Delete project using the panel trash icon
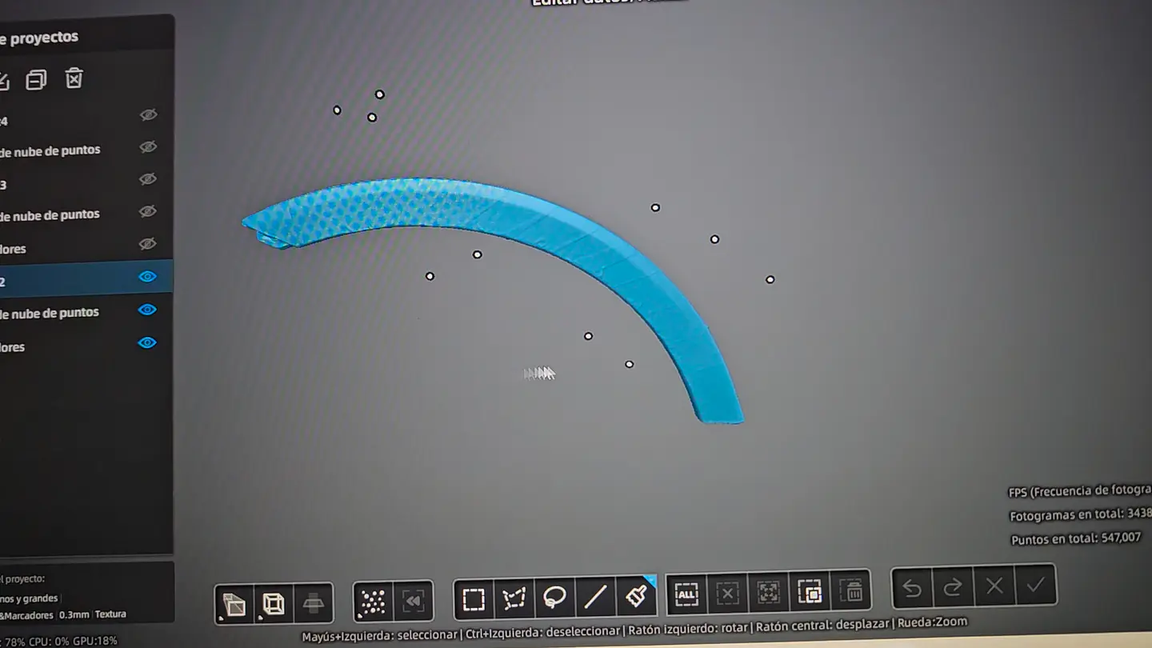Image resolution: width=1152 pixels, height=648 pixels. click(x=74, y=78)
